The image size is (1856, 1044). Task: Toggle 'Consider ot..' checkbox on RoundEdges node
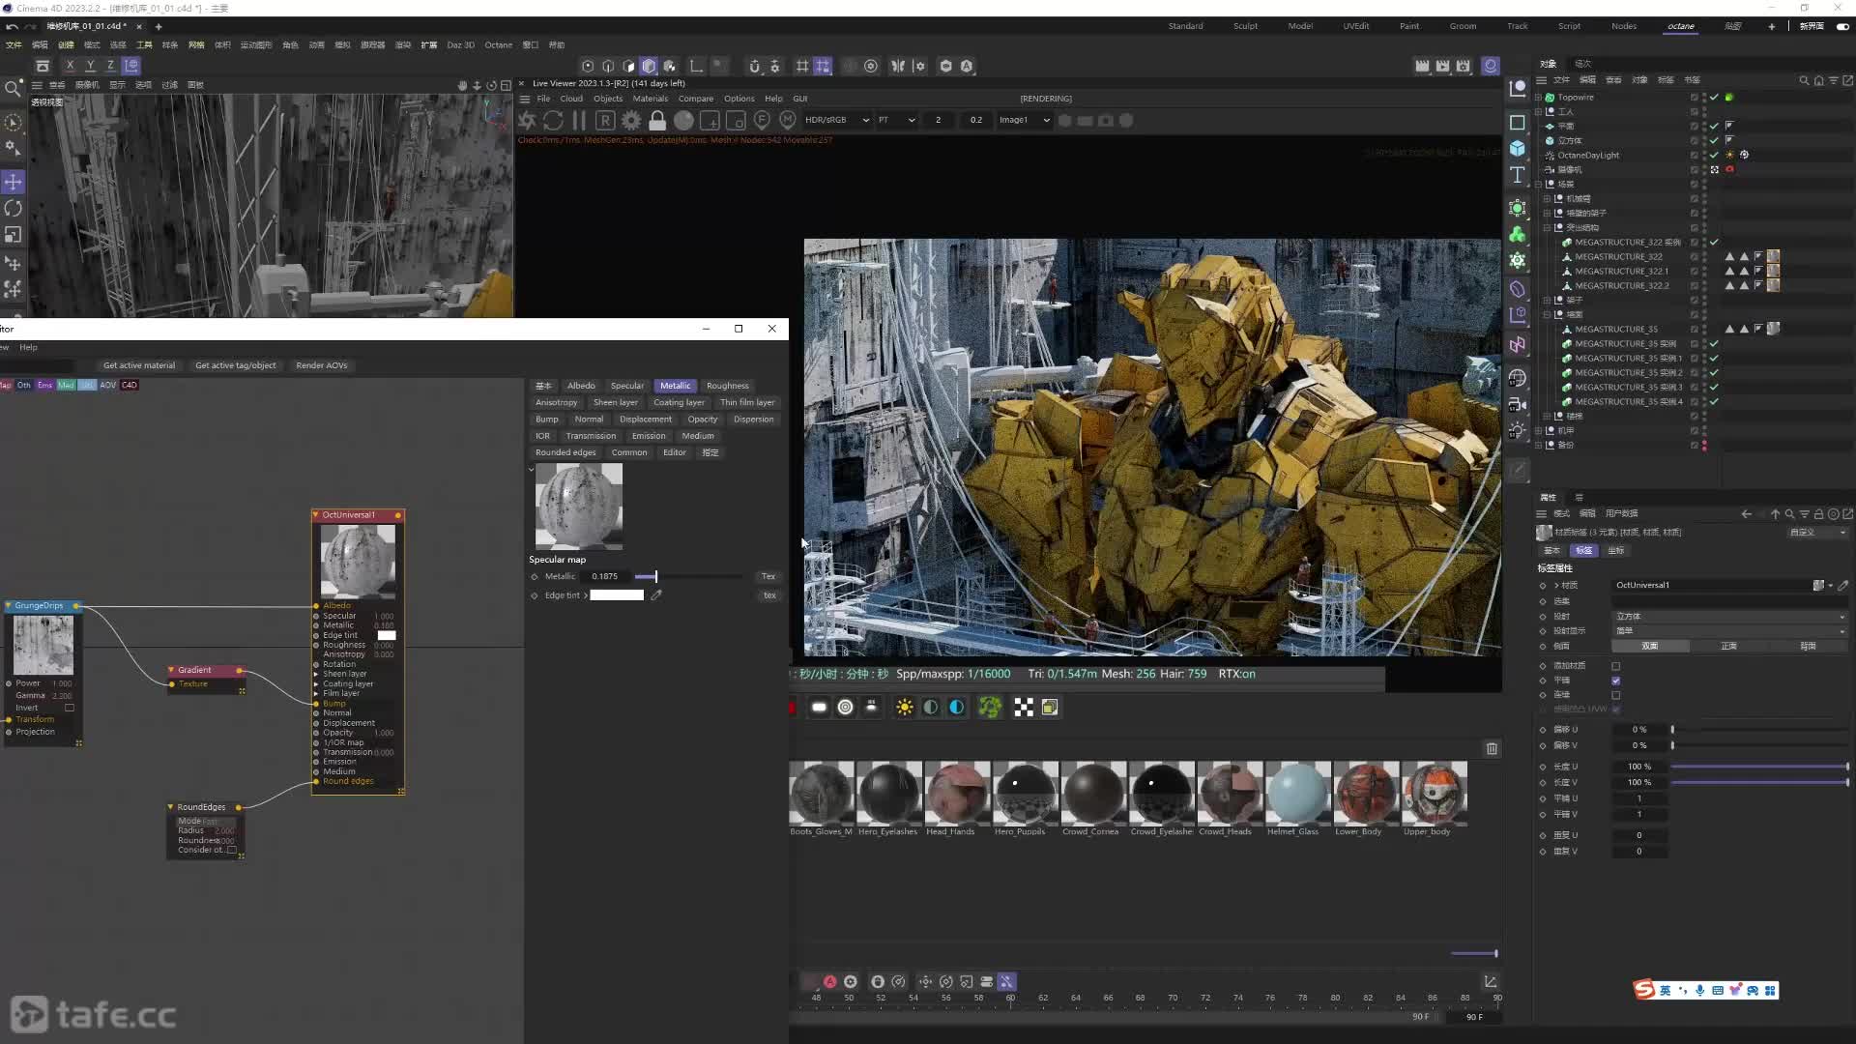(x=231, y=850)
